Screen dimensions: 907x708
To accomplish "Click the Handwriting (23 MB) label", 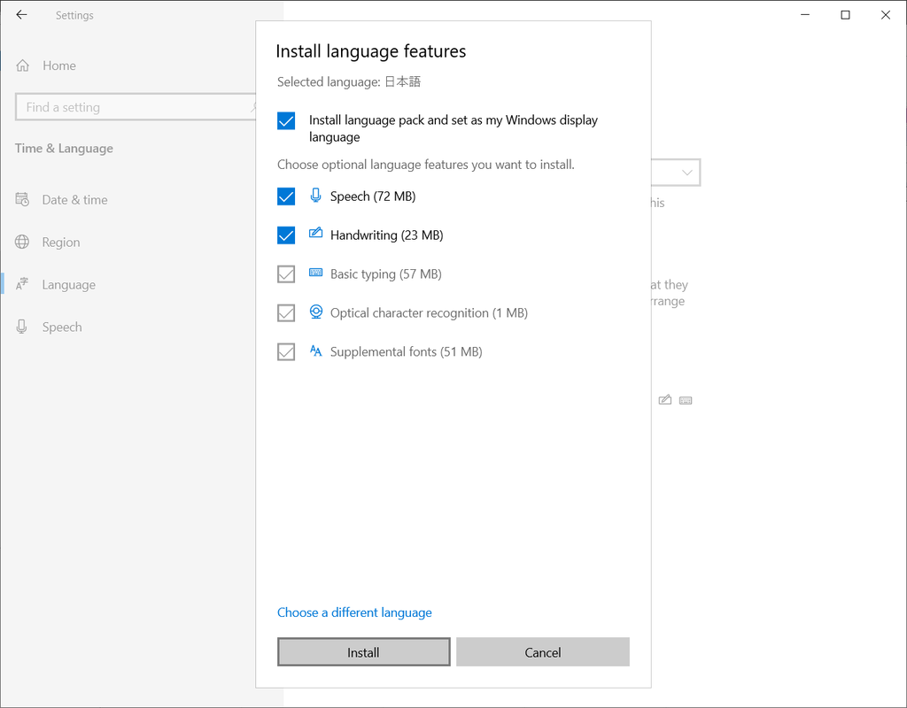I will [387, 235].
